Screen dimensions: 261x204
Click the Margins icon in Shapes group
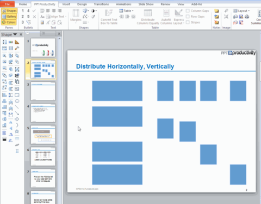pyautogui.click(x=76, y=13)
